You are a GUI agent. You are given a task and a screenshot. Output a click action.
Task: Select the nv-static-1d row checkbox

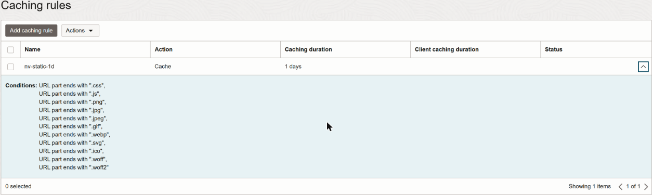pos(10,67)
